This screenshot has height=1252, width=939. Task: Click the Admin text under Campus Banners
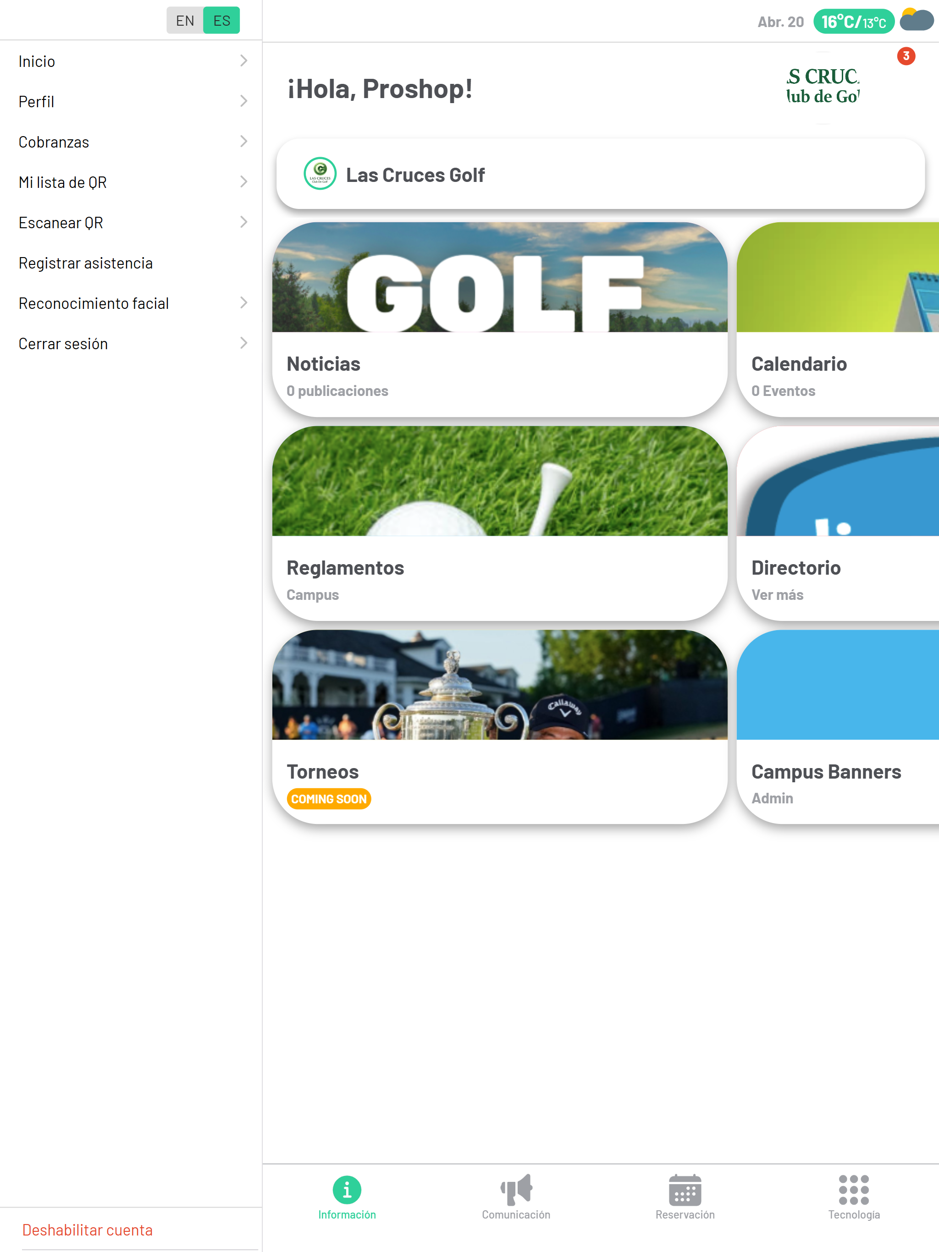(x=772, y=798)
